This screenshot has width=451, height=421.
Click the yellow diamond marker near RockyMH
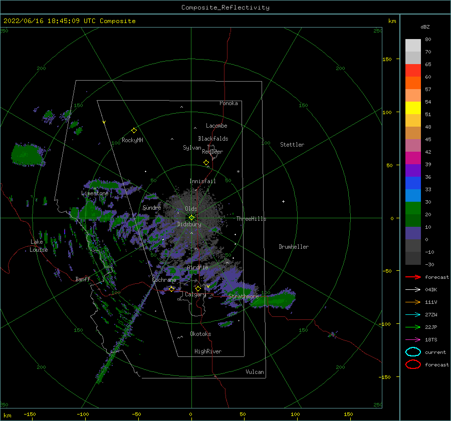click(134, 131)
